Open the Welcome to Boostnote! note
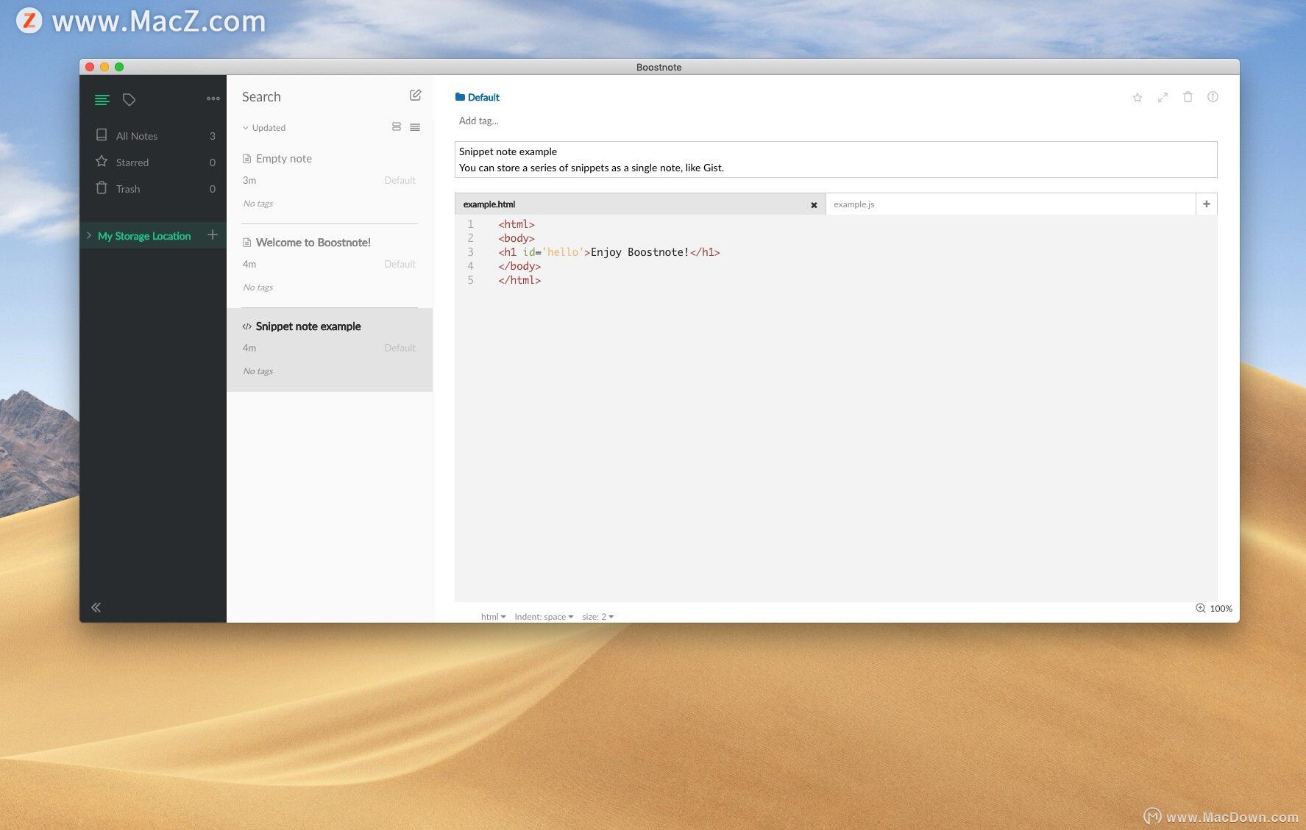The height and width of the screenshot is (830, 1306). (x=330, y=265)
